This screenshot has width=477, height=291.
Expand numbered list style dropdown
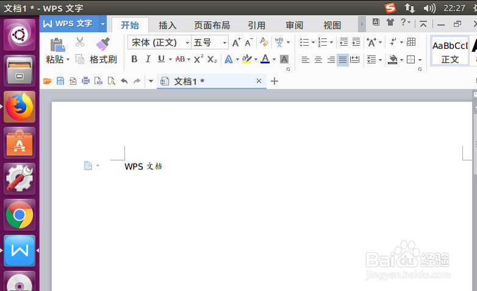tap(332, 43)
